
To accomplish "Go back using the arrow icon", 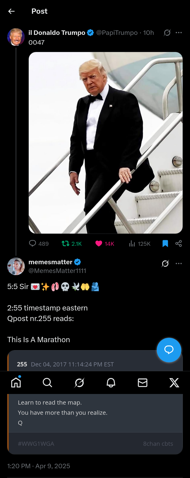I will tap(11, 11).
